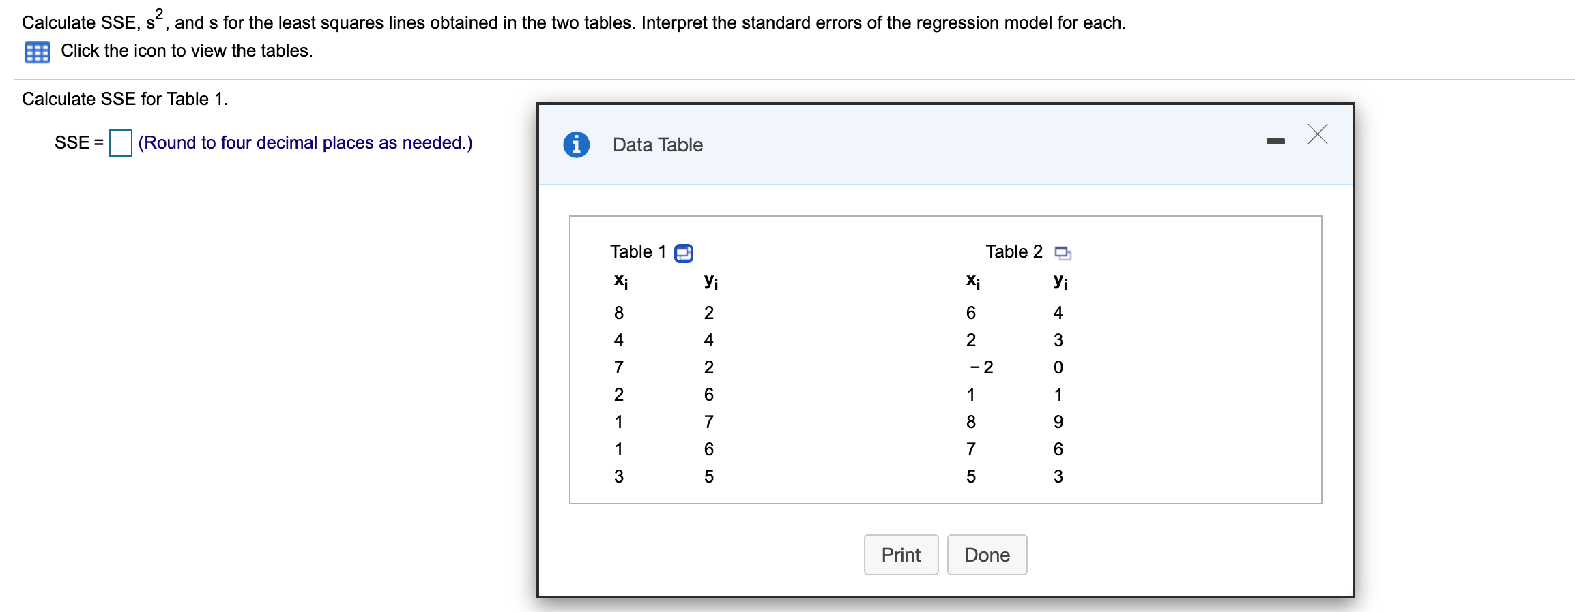Image resolution: width=1575 pixels, height=612 pixels.
Task: Click the blue info icon beside Data Table
Action: tap(576, 144)
